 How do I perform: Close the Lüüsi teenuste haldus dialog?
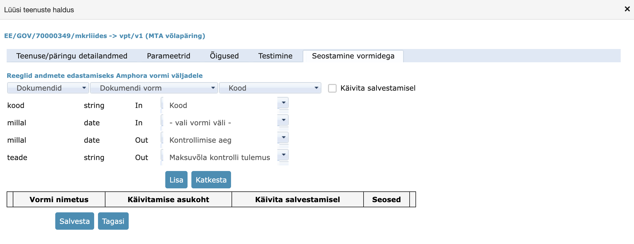[627, 9]
